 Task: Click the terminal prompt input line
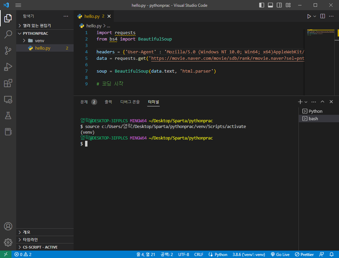[x=86, y=144]
